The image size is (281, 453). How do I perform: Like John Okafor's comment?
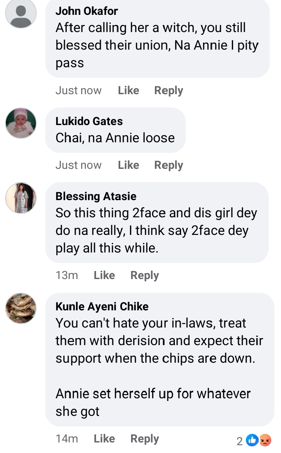128,90
